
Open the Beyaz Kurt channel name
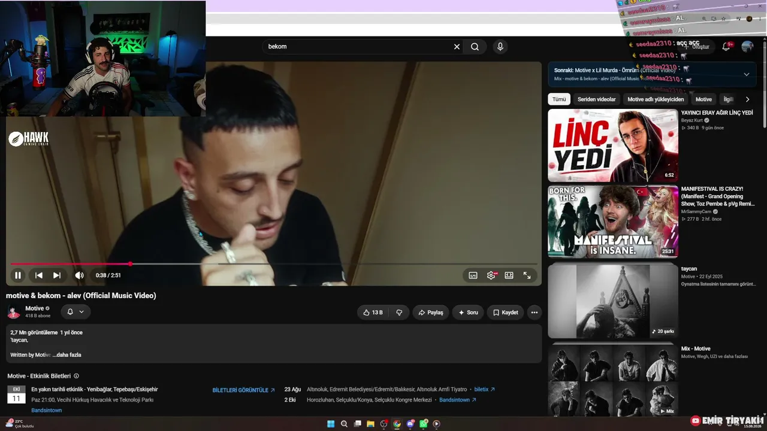point(692,120)
